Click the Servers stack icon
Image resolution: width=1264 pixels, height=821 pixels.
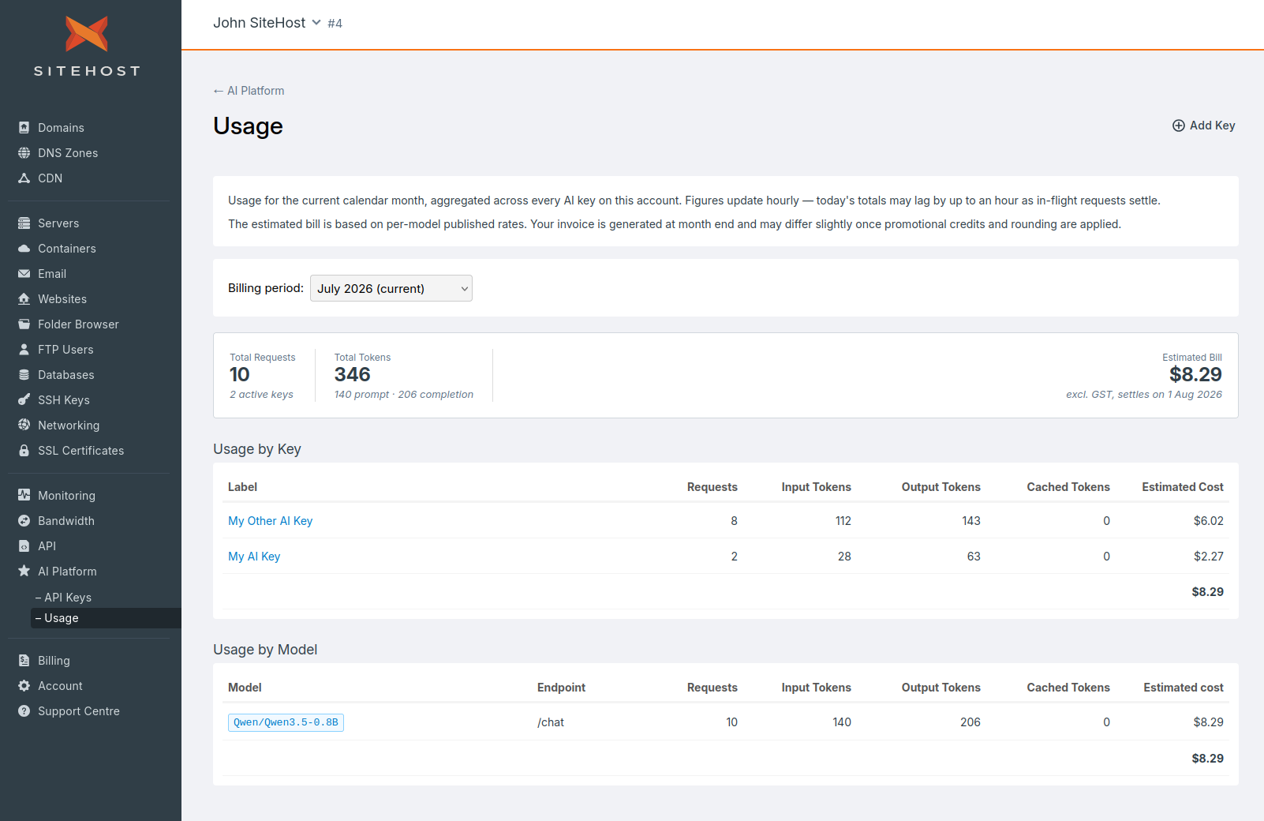pyautogui.click(x=24, y=223)
